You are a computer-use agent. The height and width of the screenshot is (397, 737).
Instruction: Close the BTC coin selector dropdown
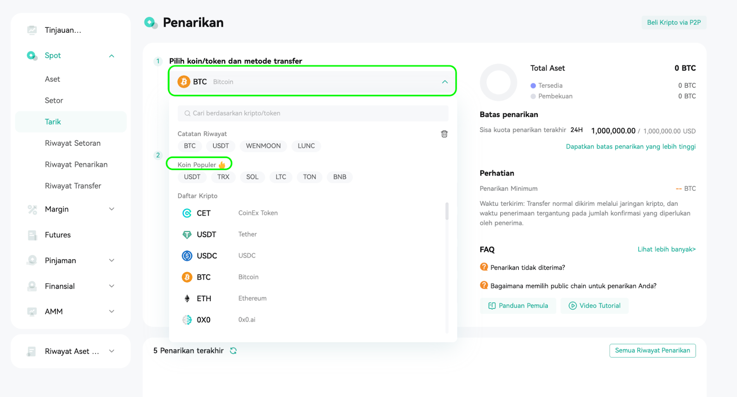point(445,82)
